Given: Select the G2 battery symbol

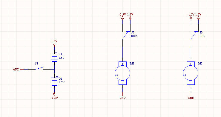Looking at the screenshot, I should [54, 81].
